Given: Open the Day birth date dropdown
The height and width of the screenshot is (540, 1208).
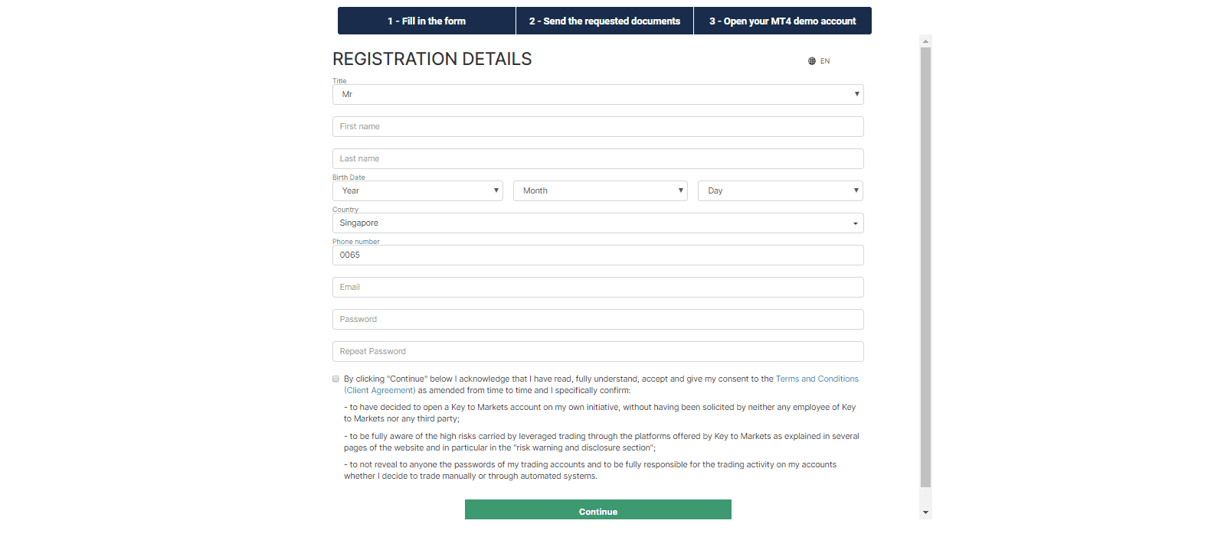Looking at the screenshot, I should pyautogui.click(x=780, y=190).
